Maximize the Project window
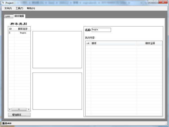This screenshot has height=127, width=169. (x=155, y=2)
